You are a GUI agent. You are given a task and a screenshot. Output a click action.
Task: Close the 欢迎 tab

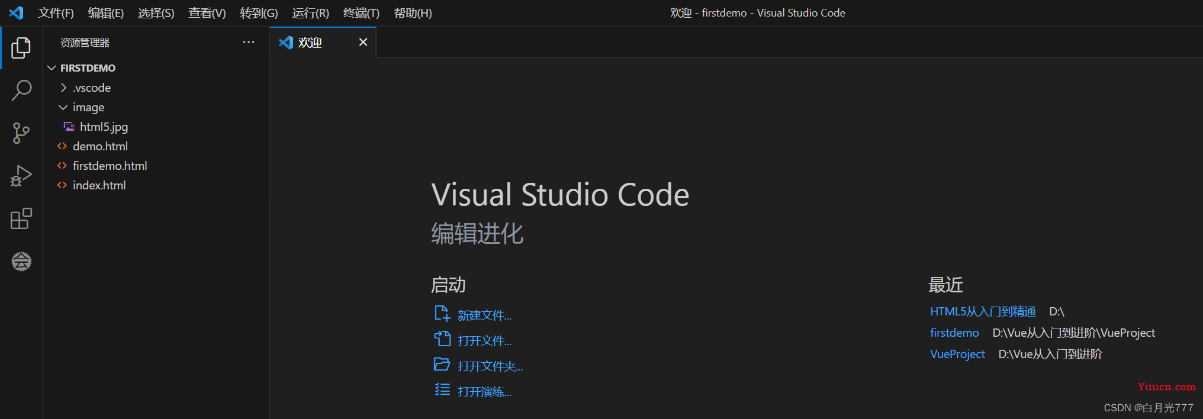click(x=363, y=42)
